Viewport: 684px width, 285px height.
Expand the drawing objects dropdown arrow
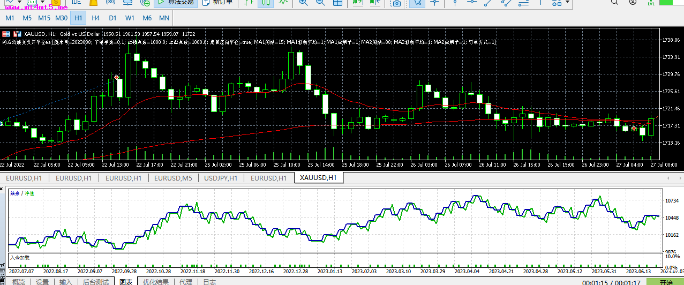pyautogui.click(x=568, y=2)
